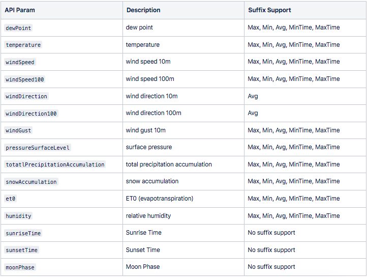Click the sunsetTime param code
The image size is (367, 277).
[21, 250]
